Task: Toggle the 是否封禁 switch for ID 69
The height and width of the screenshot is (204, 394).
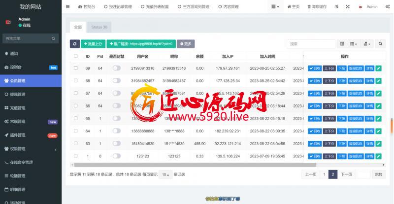Action: (117, 68)
